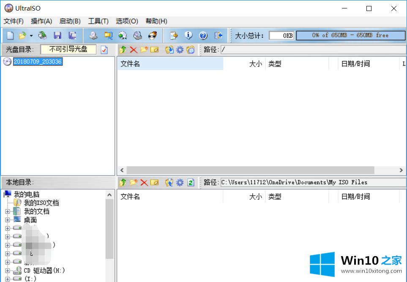Click the extract files icon in disc toolbar
Screen dimensions: 407x282
pyautogui.click(x=169, y=50)
